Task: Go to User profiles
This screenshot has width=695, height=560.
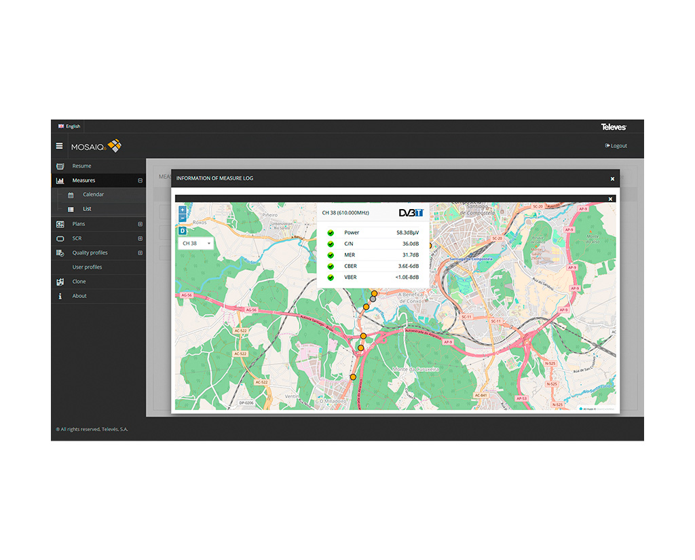Action: 87,267
